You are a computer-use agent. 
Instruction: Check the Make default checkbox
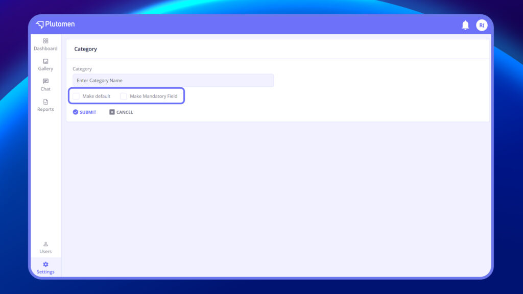point(76,96)
